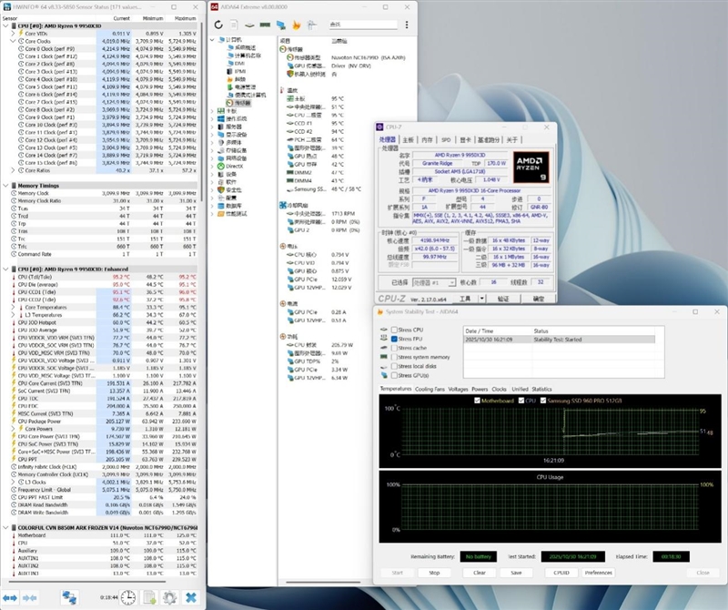The image size is (728, 610).
Task: Click the Stop button in stability test
Action: (x=434, y=573)
